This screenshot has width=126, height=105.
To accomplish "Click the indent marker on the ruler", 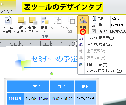I will [x=75, y=44].
